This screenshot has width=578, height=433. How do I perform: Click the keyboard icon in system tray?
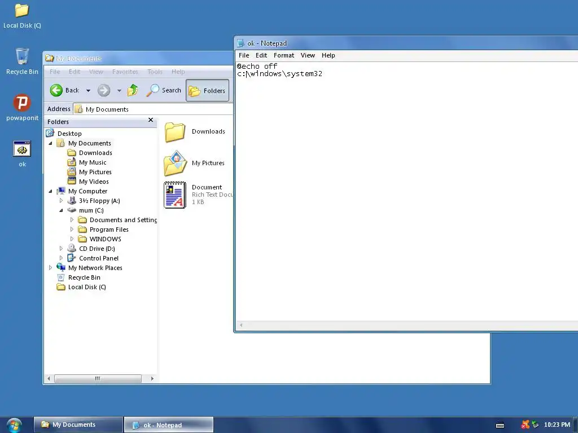click(500, 425)
